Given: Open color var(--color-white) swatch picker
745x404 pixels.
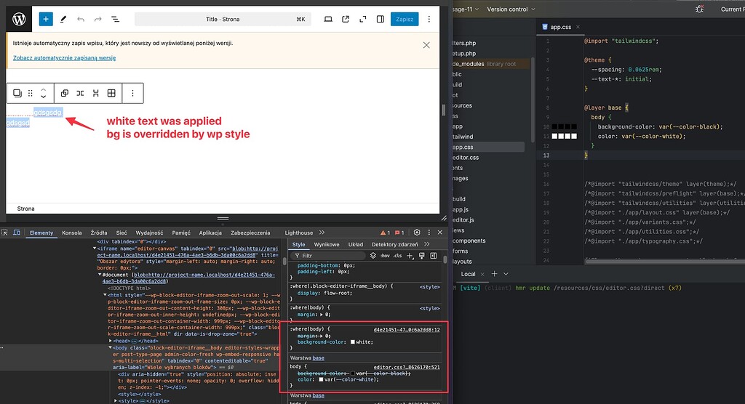Looking at the screenshot, I should coord(321,379).
